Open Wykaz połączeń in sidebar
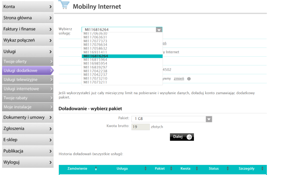The width and height of the screenshot is (307, 175). pos(27,40)
